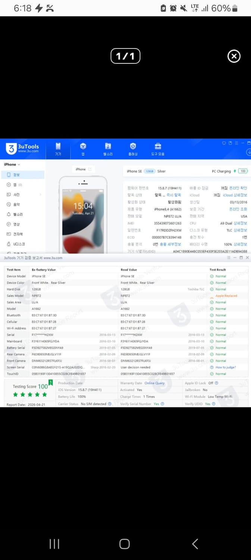Click help icon beside No SIM detected

click(x=110, y=404)
